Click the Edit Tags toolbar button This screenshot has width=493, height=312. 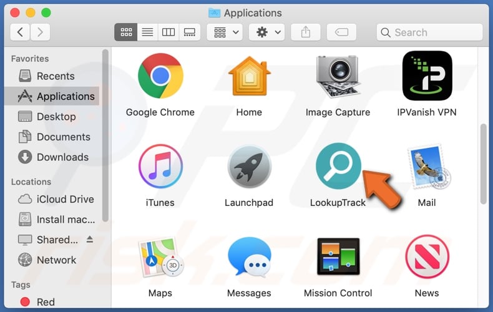341,32
